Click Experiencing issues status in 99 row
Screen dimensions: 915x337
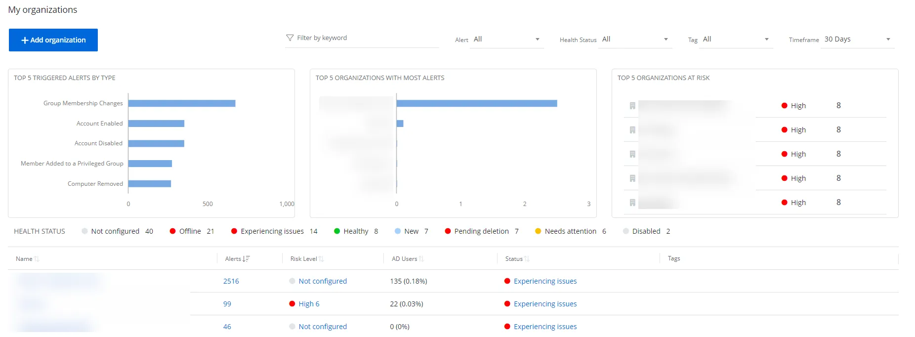(545, 304)
